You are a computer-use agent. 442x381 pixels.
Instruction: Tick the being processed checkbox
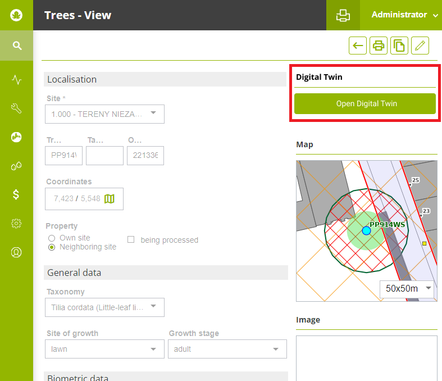(x=131, y=240)
